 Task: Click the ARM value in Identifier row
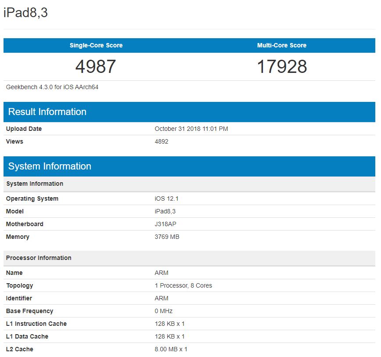pos(162,298)
